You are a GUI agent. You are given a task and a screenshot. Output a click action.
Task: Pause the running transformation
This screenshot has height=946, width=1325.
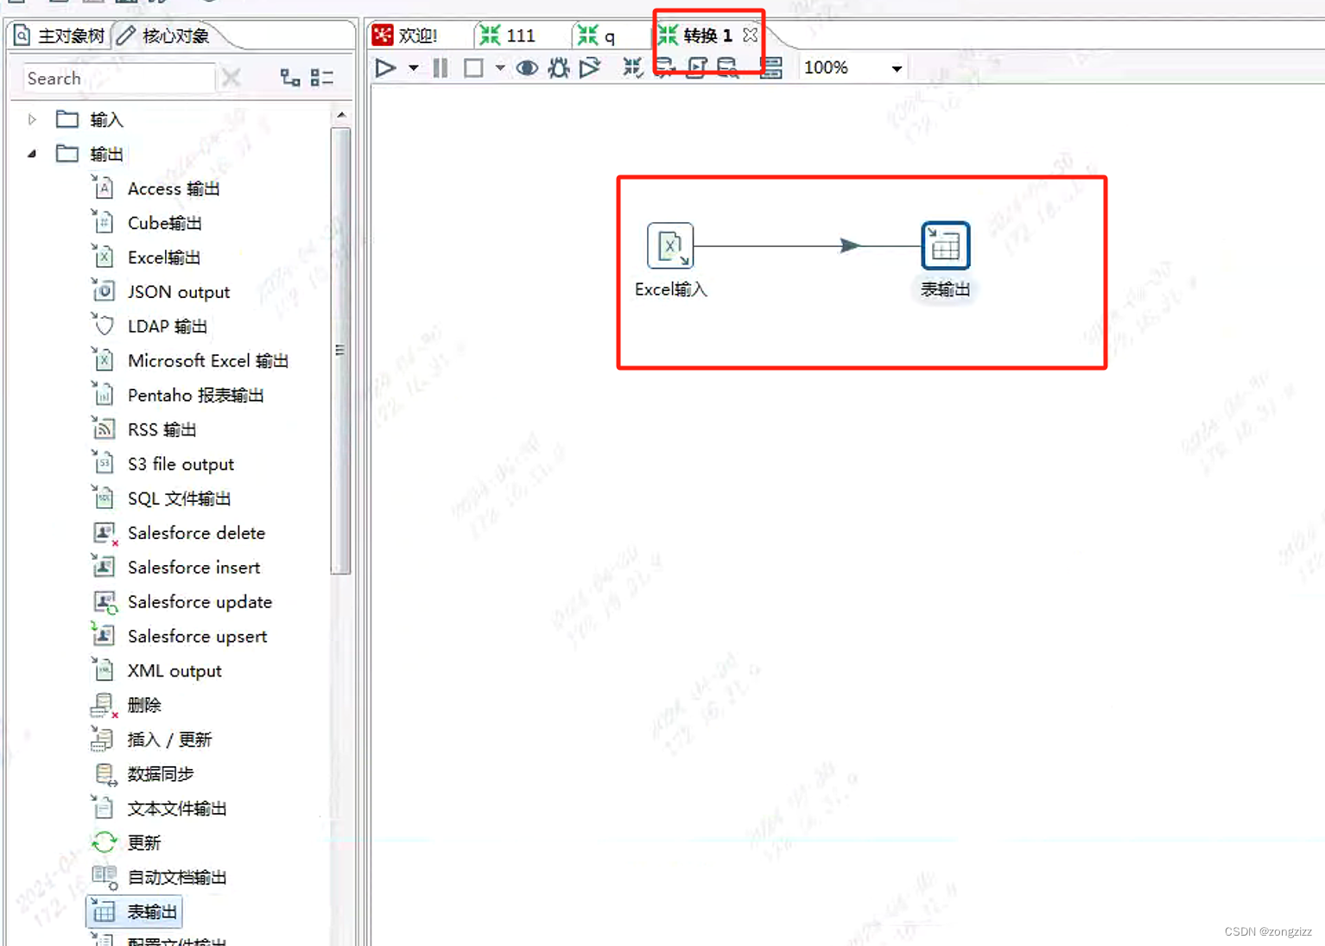[x=440, y=67]
